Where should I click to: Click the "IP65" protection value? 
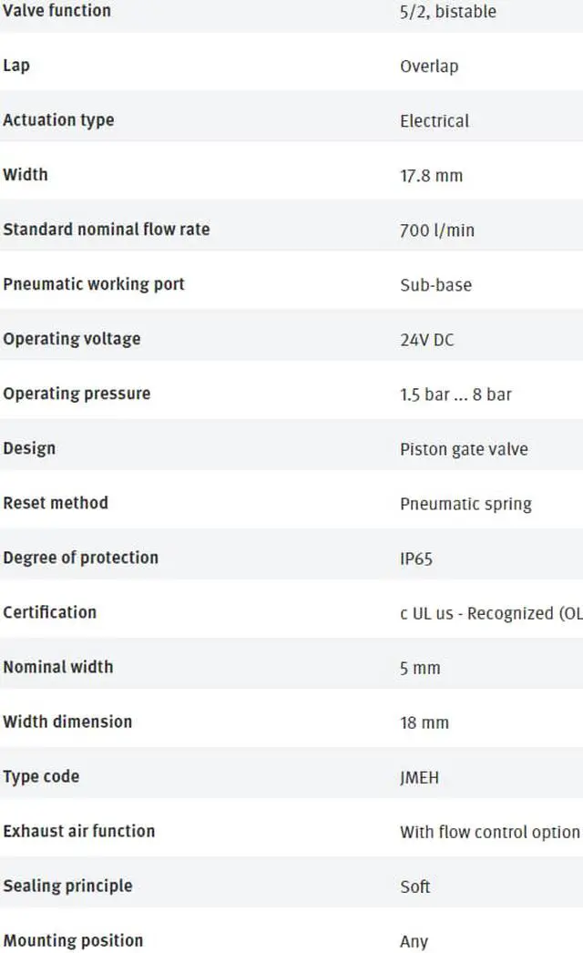pos(416,558)
